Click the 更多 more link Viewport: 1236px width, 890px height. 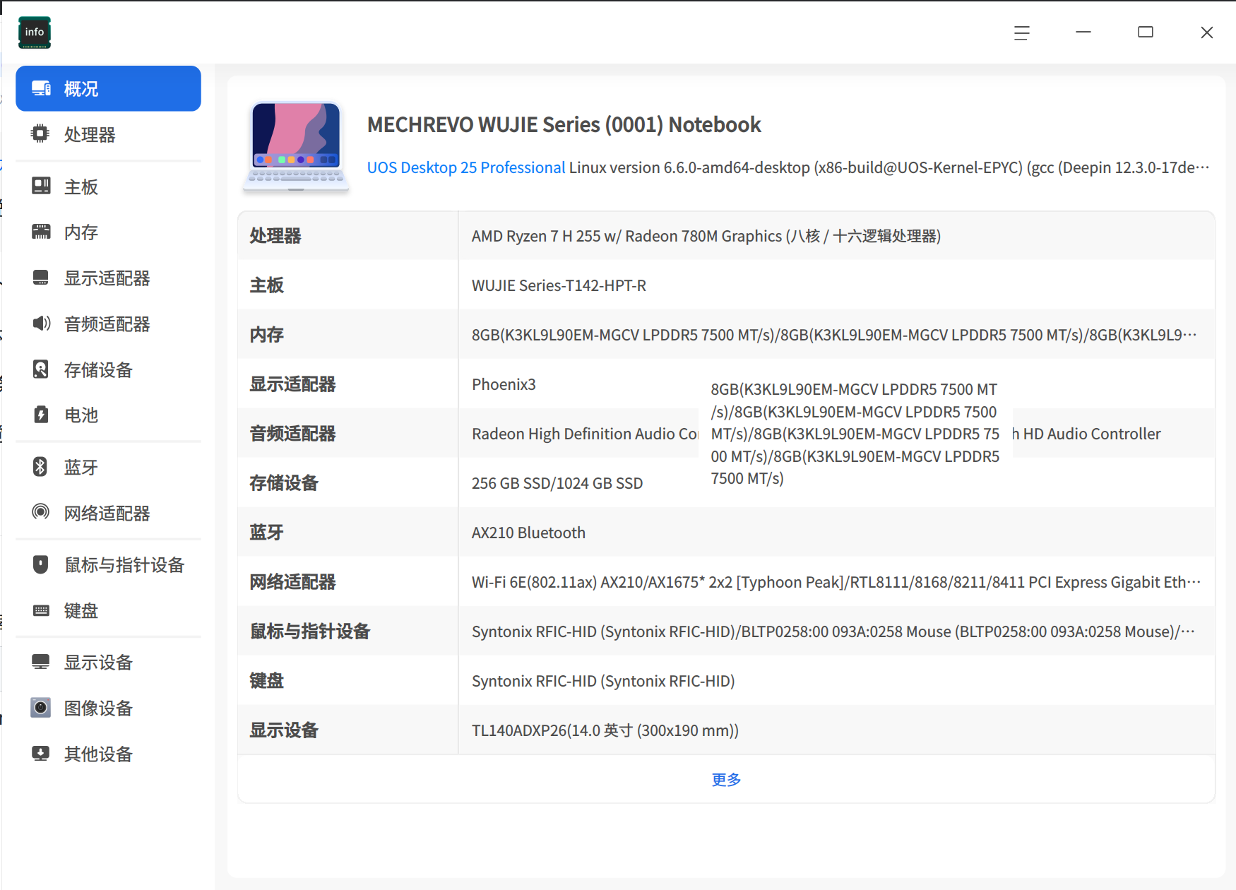(x=726, y=779)
